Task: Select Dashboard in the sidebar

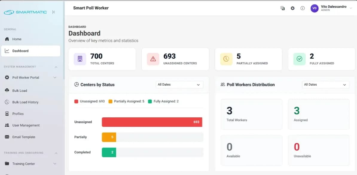Action: pos(30,51)
